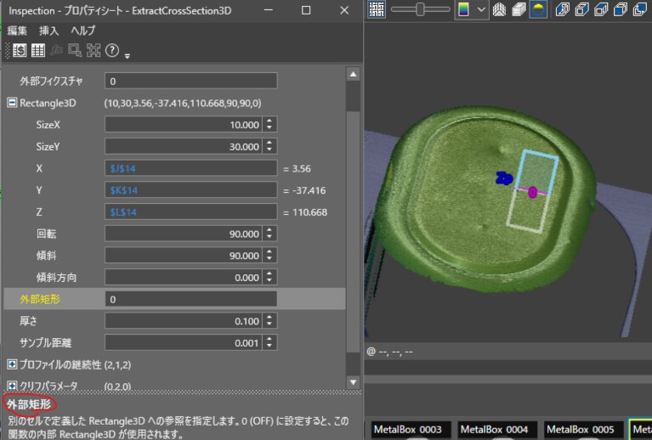Toggle the half-shaded sphere rendering icon

click(x=538, y=9)
